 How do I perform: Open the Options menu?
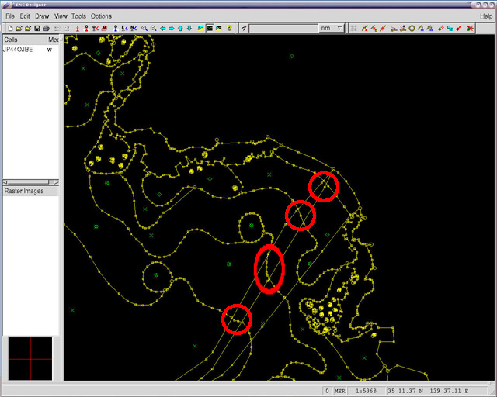pyautogui.click(x=101, y=16)
